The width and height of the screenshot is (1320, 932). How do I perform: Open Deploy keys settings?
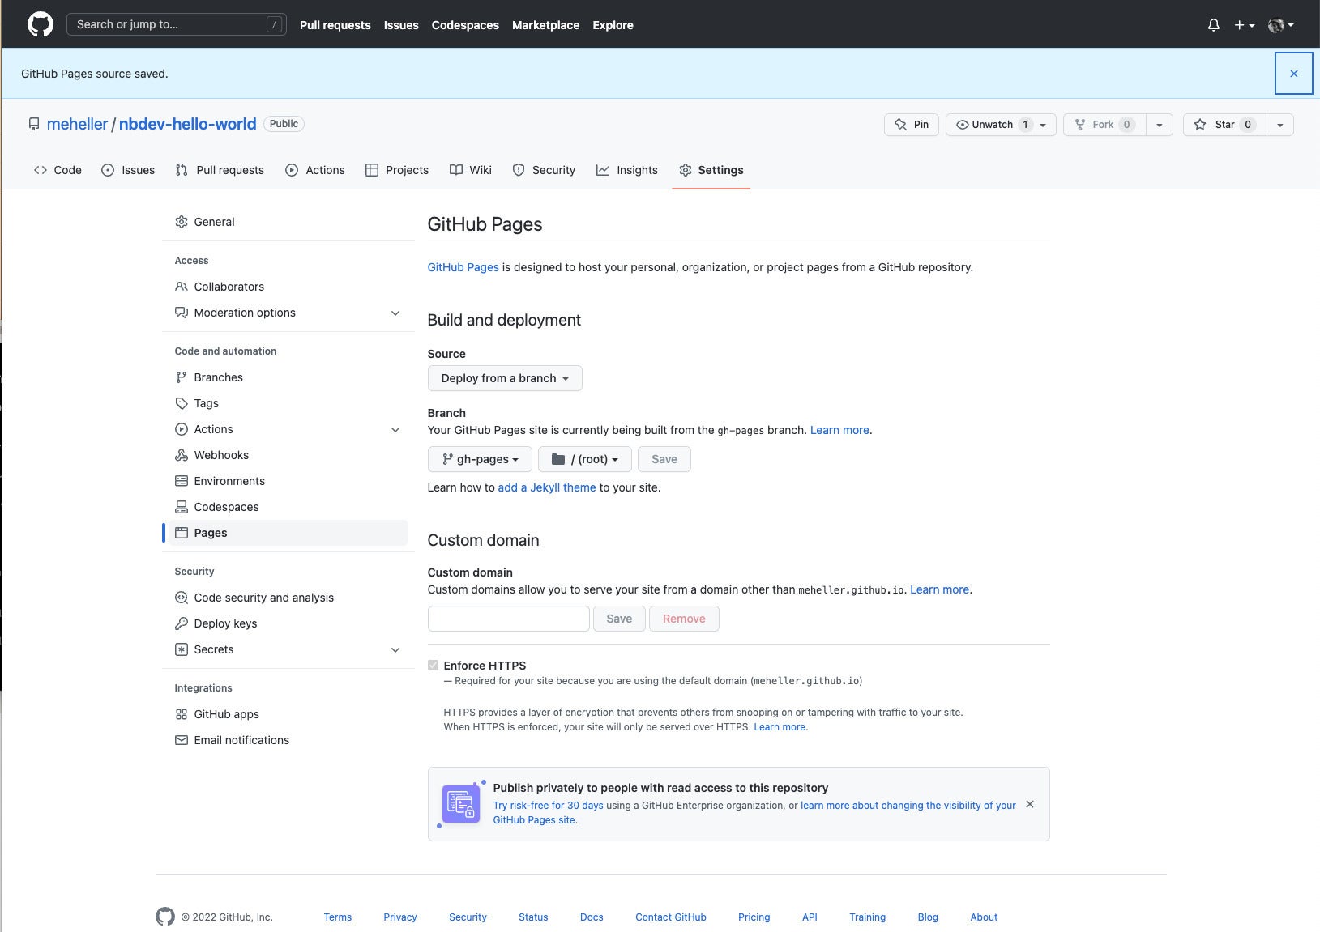tap(288, 623)
